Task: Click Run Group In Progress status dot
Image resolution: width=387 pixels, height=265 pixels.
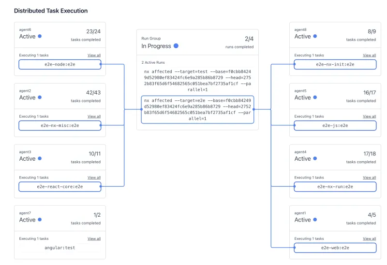Action: (x=176, y=46)
